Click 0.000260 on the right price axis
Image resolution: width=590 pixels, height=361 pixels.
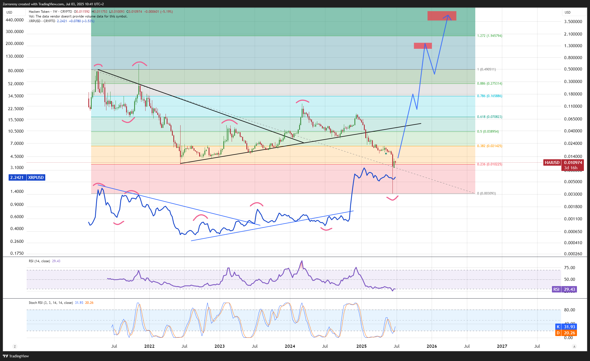click(x=573, y=254)
